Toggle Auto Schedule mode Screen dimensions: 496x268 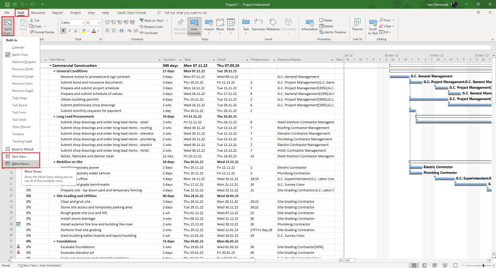194,27
